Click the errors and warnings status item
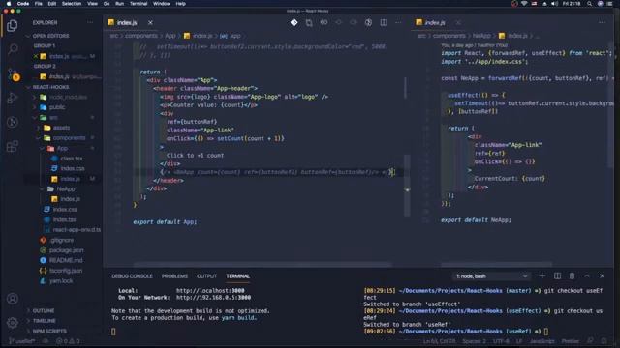 coord(68,341)
